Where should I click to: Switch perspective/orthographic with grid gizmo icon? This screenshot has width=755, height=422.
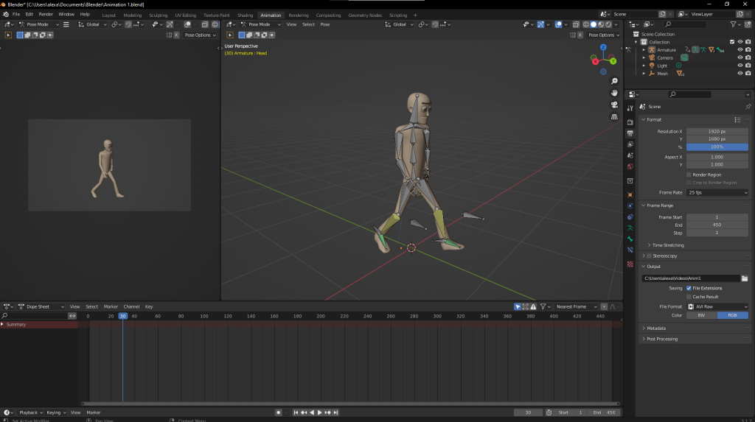click(x=614, y=116)
